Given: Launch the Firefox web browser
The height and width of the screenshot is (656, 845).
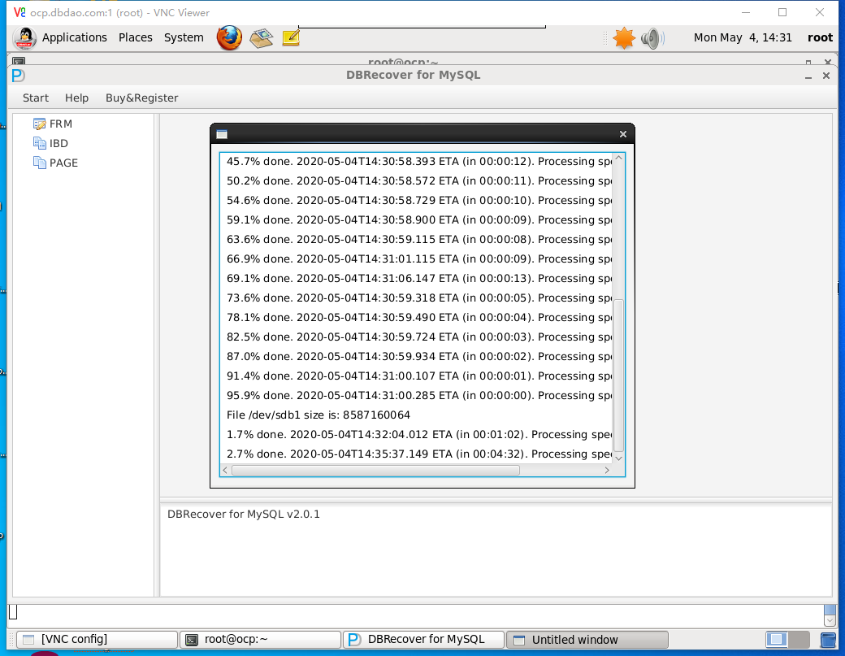Looking at the screenshot, I should [229, 37].
